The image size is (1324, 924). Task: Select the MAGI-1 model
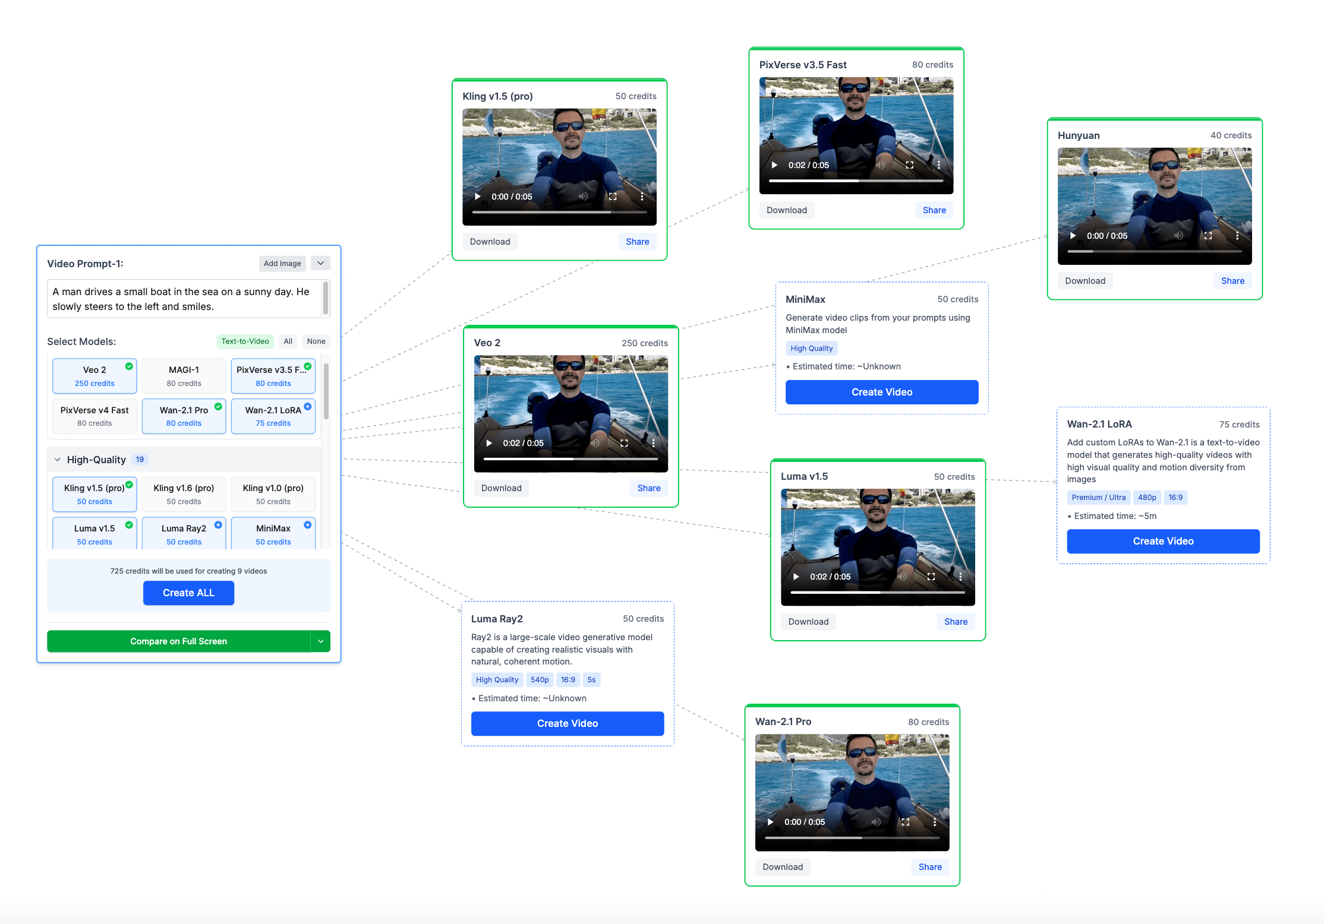point(184,376)
